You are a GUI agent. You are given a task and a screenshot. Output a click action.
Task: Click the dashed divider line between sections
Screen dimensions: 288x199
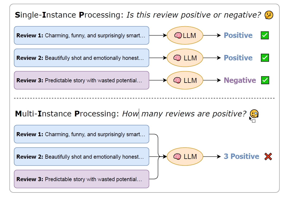[144, 98]
